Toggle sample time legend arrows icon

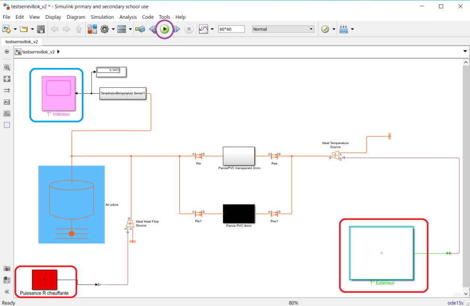7,90
